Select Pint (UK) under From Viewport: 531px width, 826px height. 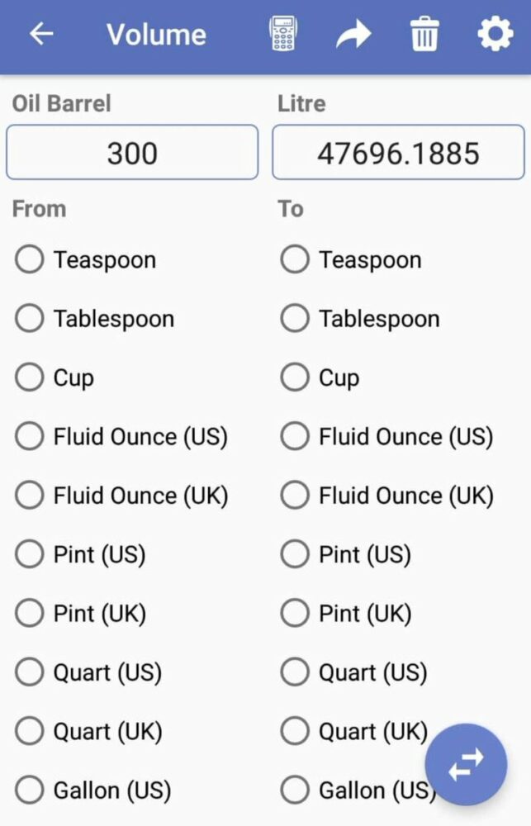point(81,613)
